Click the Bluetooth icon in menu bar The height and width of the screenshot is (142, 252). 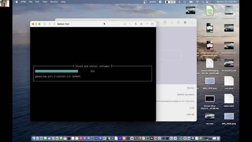point(180,2)
